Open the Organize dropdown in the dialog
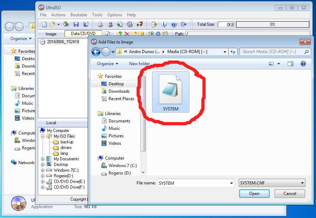 click(x=108, y=64)
